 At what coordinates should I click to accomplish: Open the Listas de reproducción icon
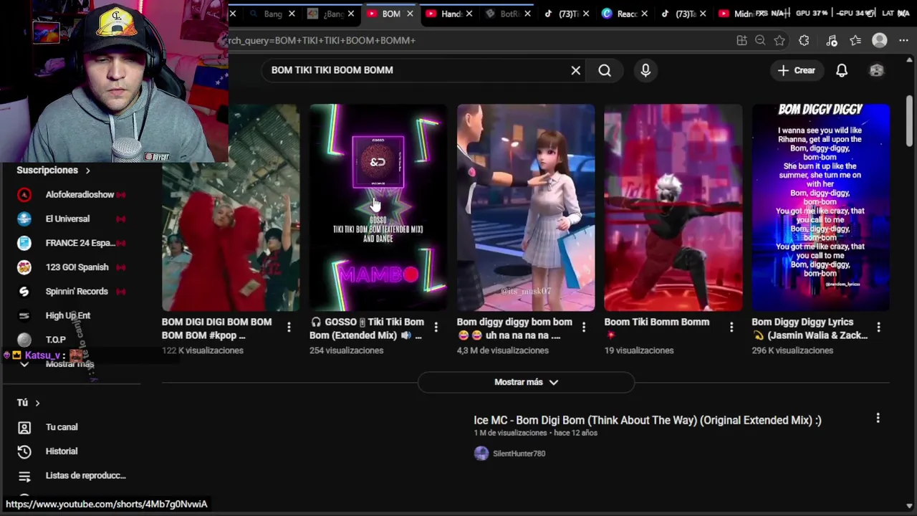point(24,476)
